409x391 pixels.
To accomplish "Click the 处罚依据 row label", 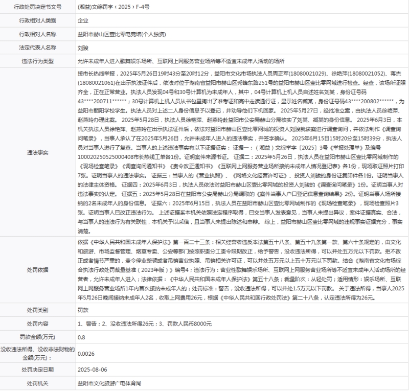I will [37, 270].
